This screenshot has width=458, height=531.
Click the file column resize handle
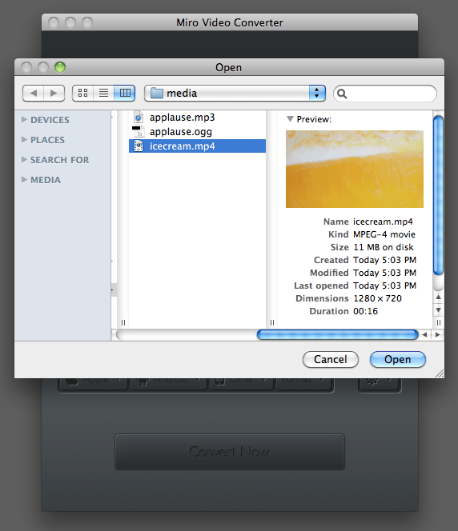123,323
